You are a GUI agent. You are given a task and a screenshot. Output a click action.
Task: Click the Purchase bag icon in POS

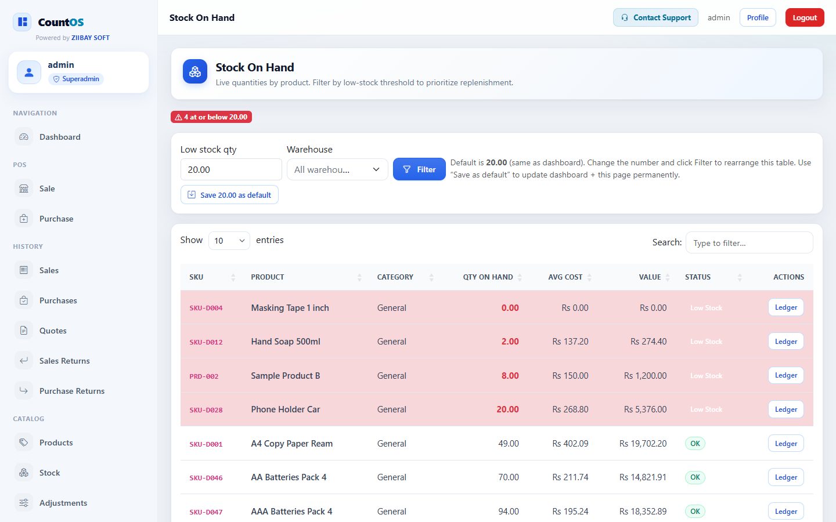click(x=24, y=219)
